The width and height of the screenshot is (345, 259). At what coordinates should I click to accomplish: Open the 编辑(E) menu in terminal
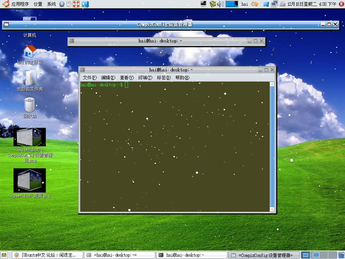[108, 78]
